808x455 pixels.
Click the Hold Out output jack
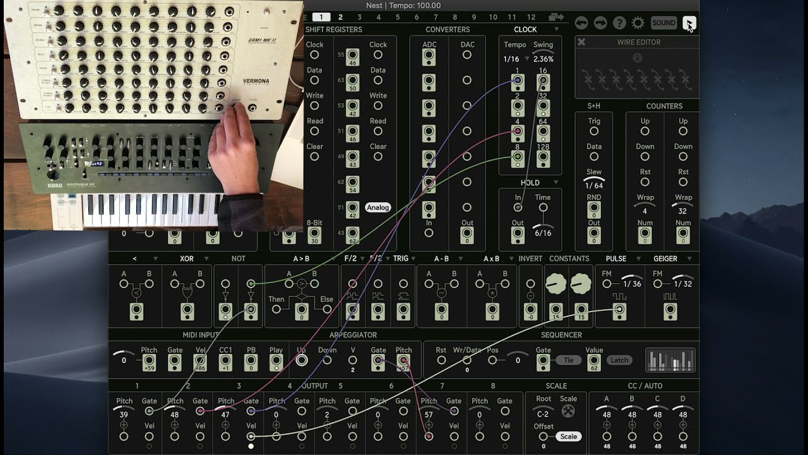518,235
